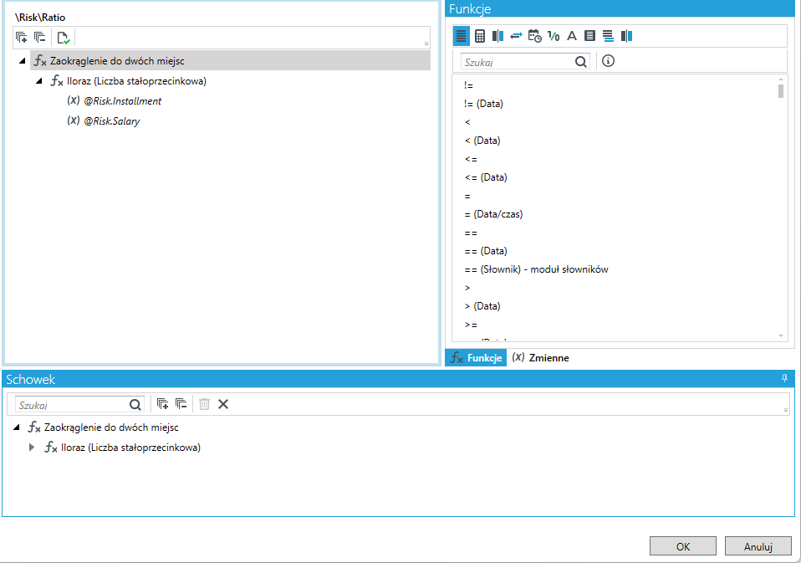Click expand all icon in Risk\Ratio toolbar
This screenshot has width=801, height=563.
point(22,38)
